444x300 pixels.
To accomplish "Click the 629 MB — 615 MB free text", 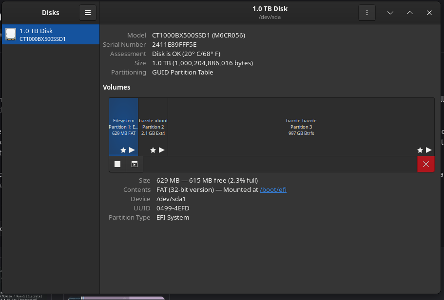I will (207, 180).
